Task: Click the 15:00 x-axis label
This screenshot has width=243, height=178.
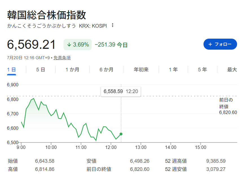Action: pyautogui.click(x=201, y=147)
